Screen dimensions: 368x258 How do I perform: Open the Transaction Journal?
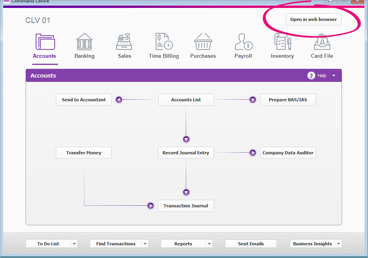click(x=186, y=206)
